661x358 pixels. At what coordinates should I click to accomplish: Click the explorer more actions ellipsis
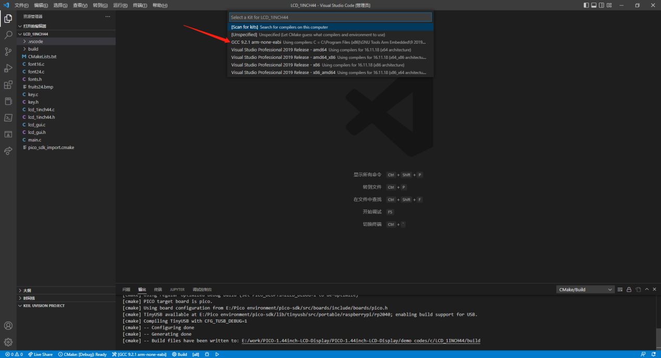coord(108,17)
